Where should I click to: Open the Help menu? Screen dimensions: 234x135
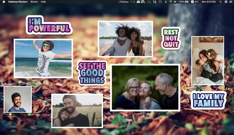[x=43, y=2]
